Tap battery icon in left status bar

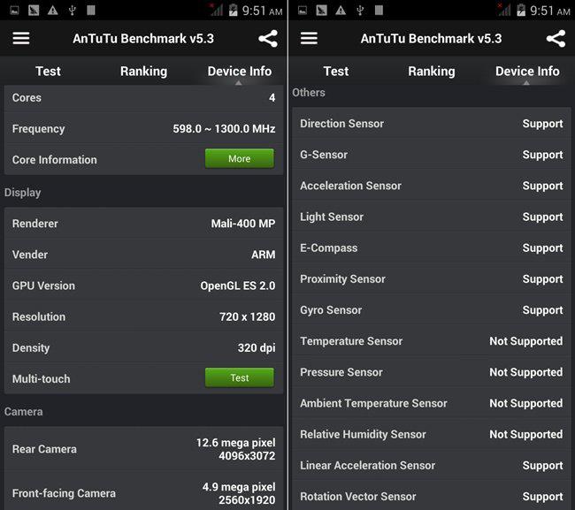coord(233,10)
